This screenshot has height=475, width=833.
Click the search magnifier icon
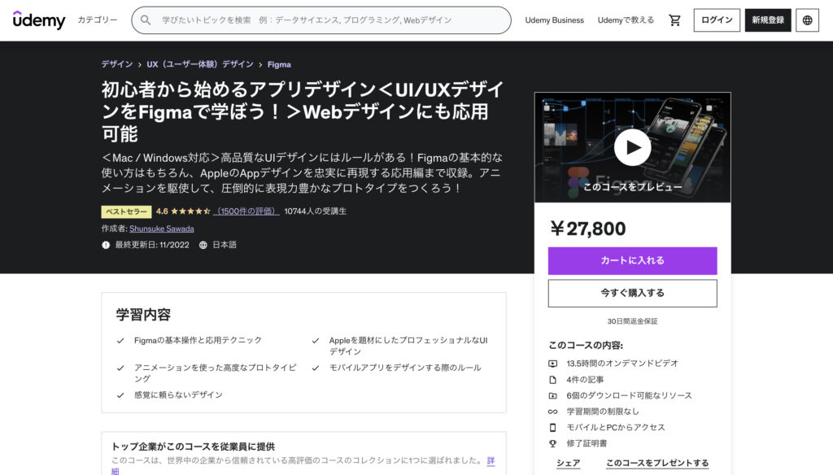click(x=145, y=20)
